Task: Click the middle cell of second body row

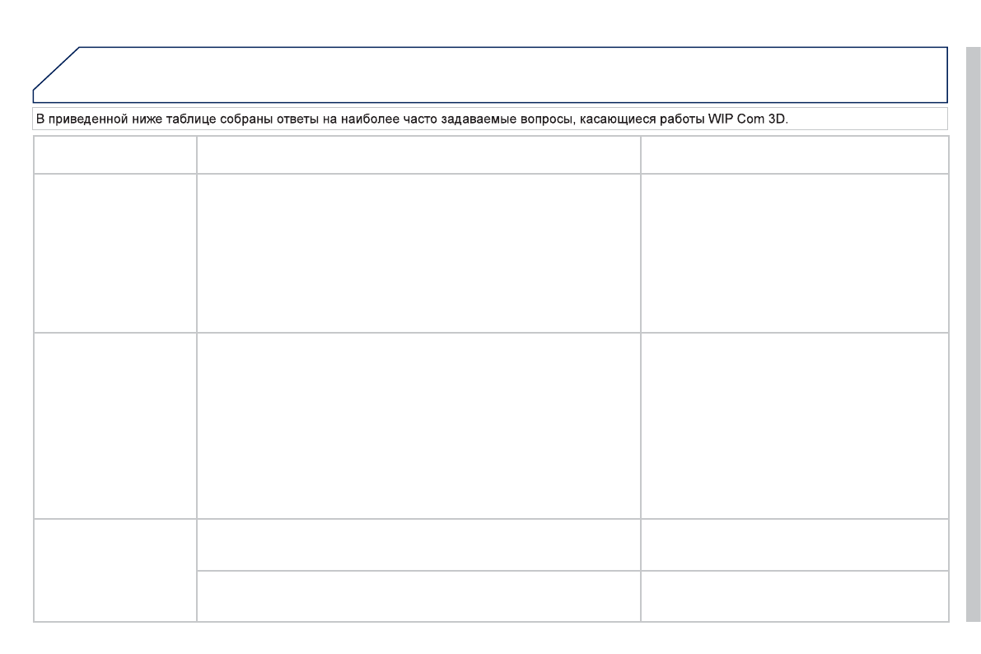Action: [418, 425]
